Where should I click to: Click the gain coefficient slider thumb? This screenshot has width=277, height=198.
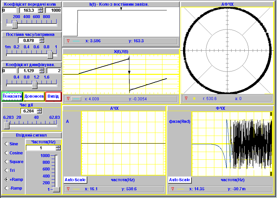coord(15,24)
